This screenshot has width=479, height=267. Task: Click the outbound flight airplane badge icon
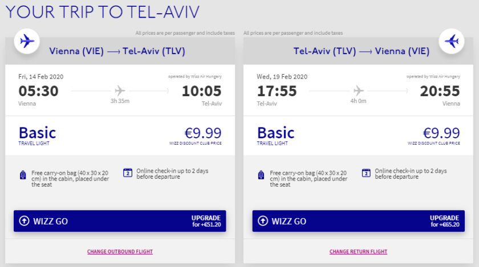pos(26,41)
